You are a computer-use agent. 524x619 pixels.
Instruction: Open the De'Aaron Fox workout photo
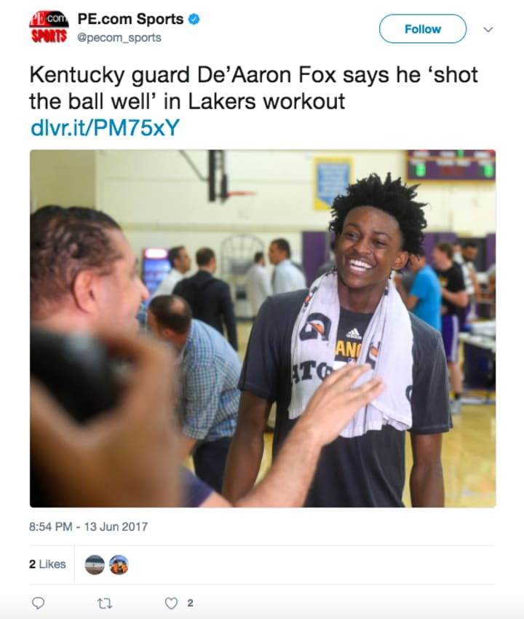263,328
